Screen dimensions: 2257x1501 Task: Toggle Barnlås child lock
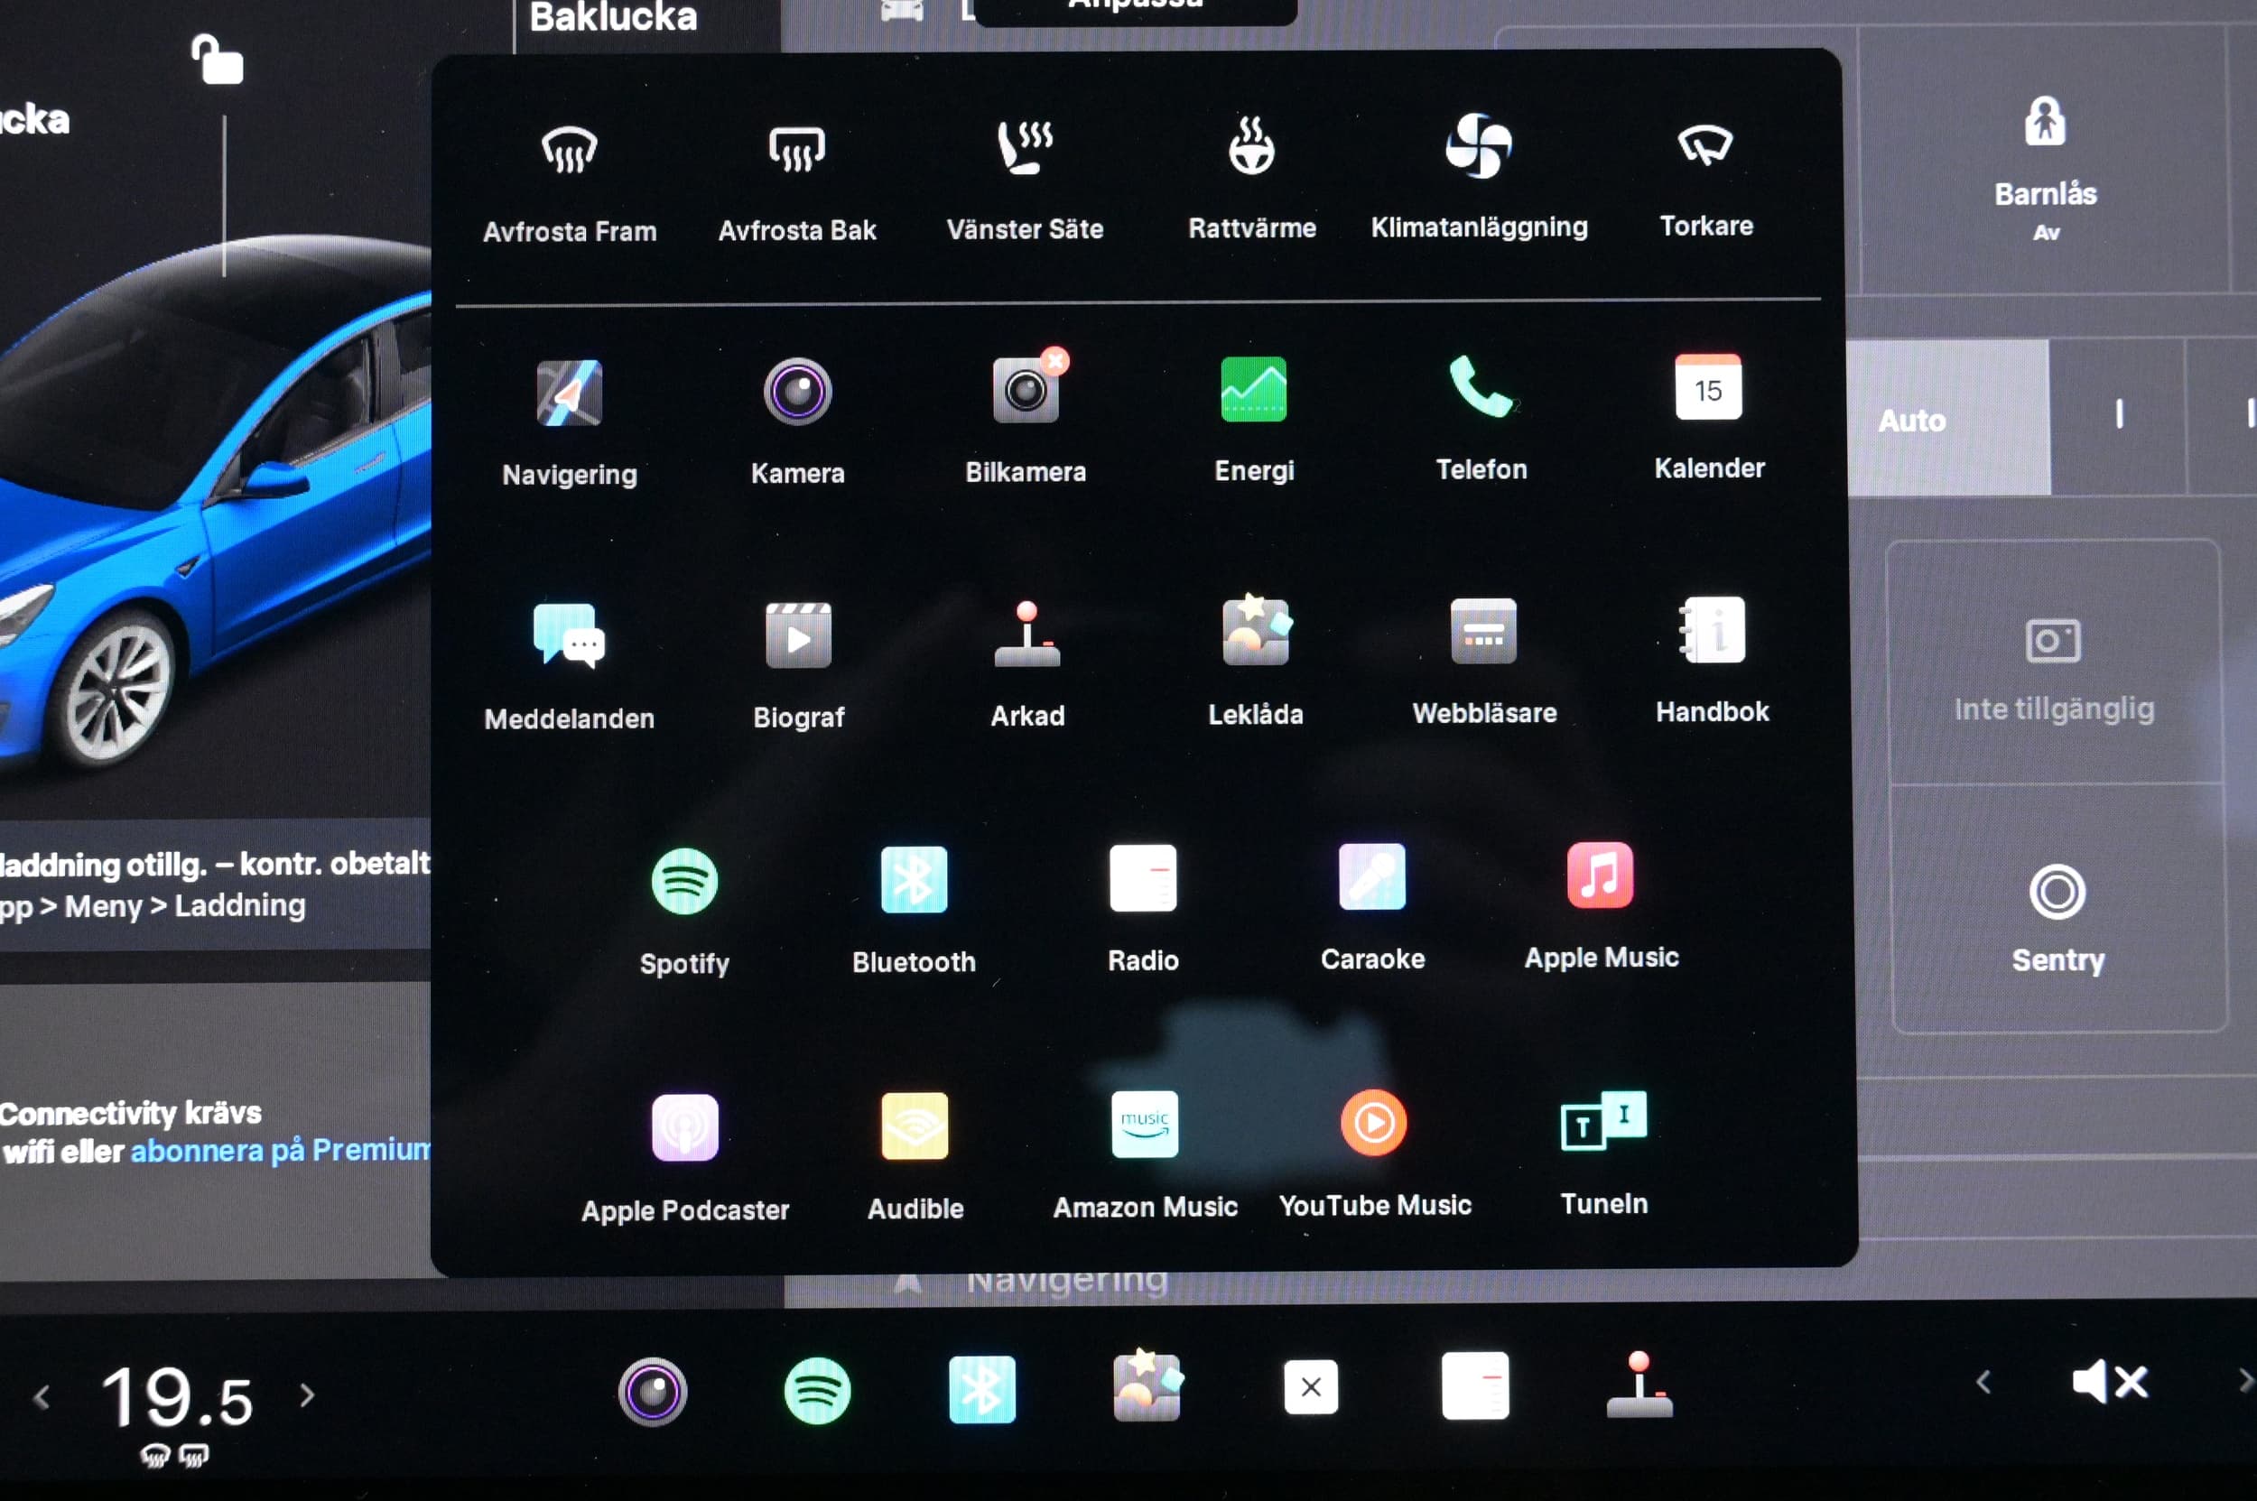click(x=2046, y=168)
